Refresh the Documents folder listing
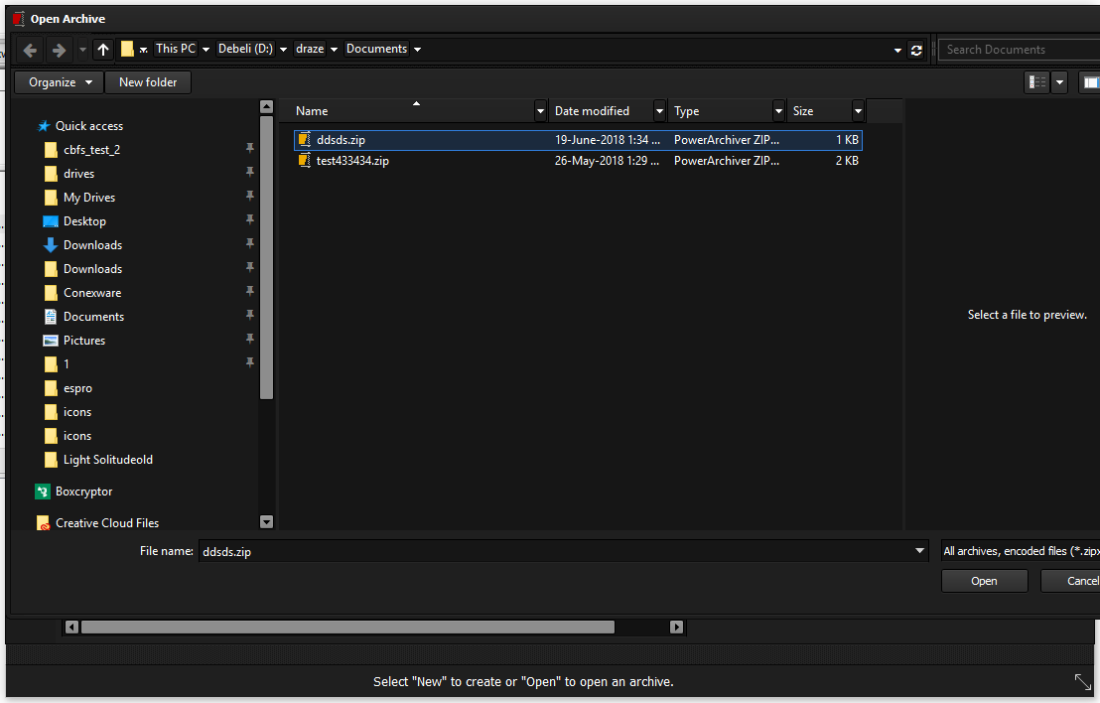 (x=916, y=50)
